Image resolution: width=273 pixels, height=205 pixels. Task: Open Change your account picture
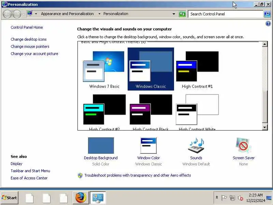34,54
